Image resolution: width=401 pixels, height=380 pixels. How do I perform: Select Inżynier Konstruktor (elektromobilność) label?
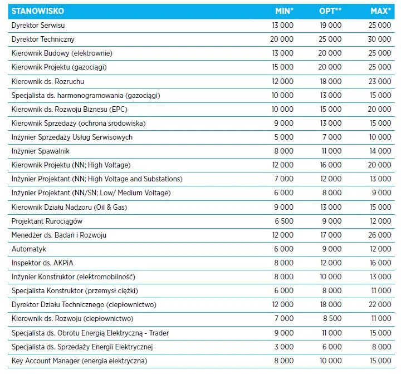74,277
